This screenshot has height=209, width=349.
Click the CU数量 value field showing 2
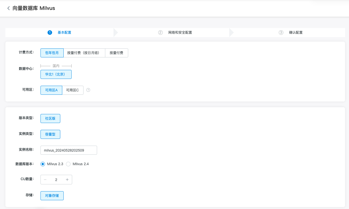pyautogui.click(x=56, y=180)
